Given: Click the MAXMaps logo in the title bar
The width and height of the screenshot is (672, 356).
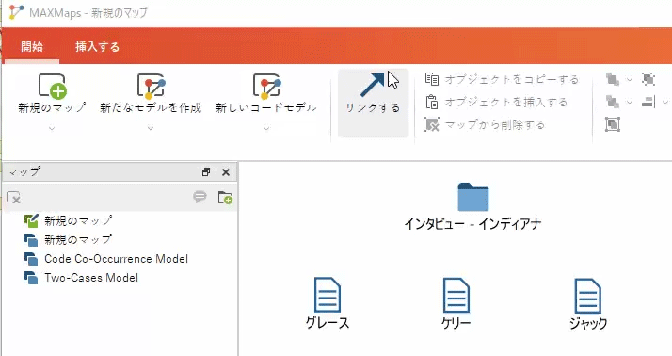Looking at the screenshot, I should point(16,12).
